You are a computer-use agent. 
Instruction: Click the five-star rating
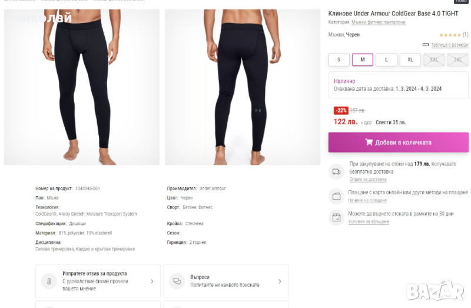450,35
